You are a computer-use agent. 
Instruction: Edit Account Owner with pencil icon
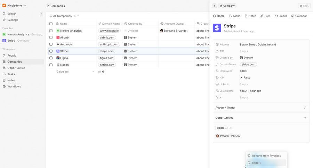(305, 108)
